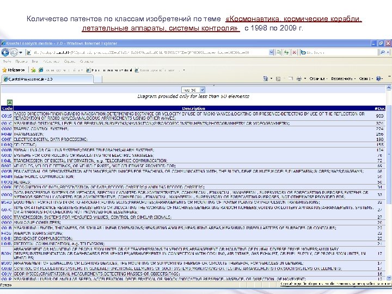Viewport: 392px width, 294px height.
Task: Open the B64D aircraft equipment code link
Action: [x=7, y=202]
